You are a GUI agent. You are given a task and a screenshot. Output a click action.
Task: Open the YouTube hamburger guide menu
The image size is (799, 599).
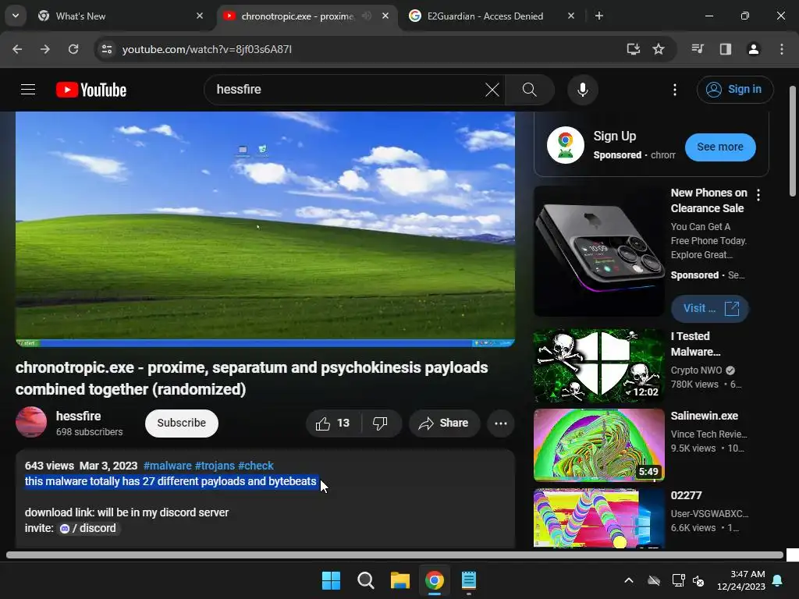[28, 90]
